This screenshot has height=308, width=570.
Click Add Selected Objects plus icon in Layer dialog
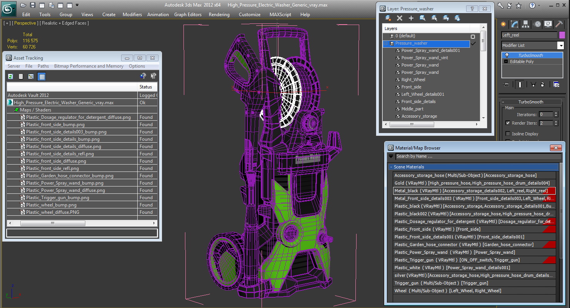pyautogui.click(x=411, y=18)
